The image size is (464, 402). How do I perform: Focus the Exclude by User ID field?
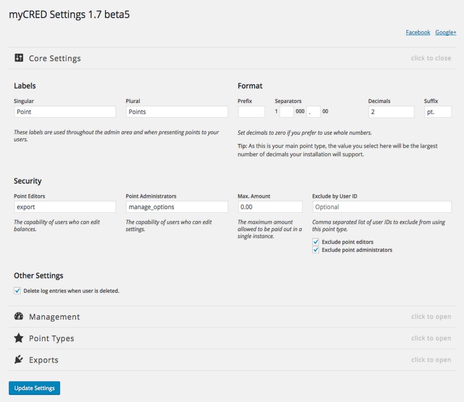click(x=381, y=207)
